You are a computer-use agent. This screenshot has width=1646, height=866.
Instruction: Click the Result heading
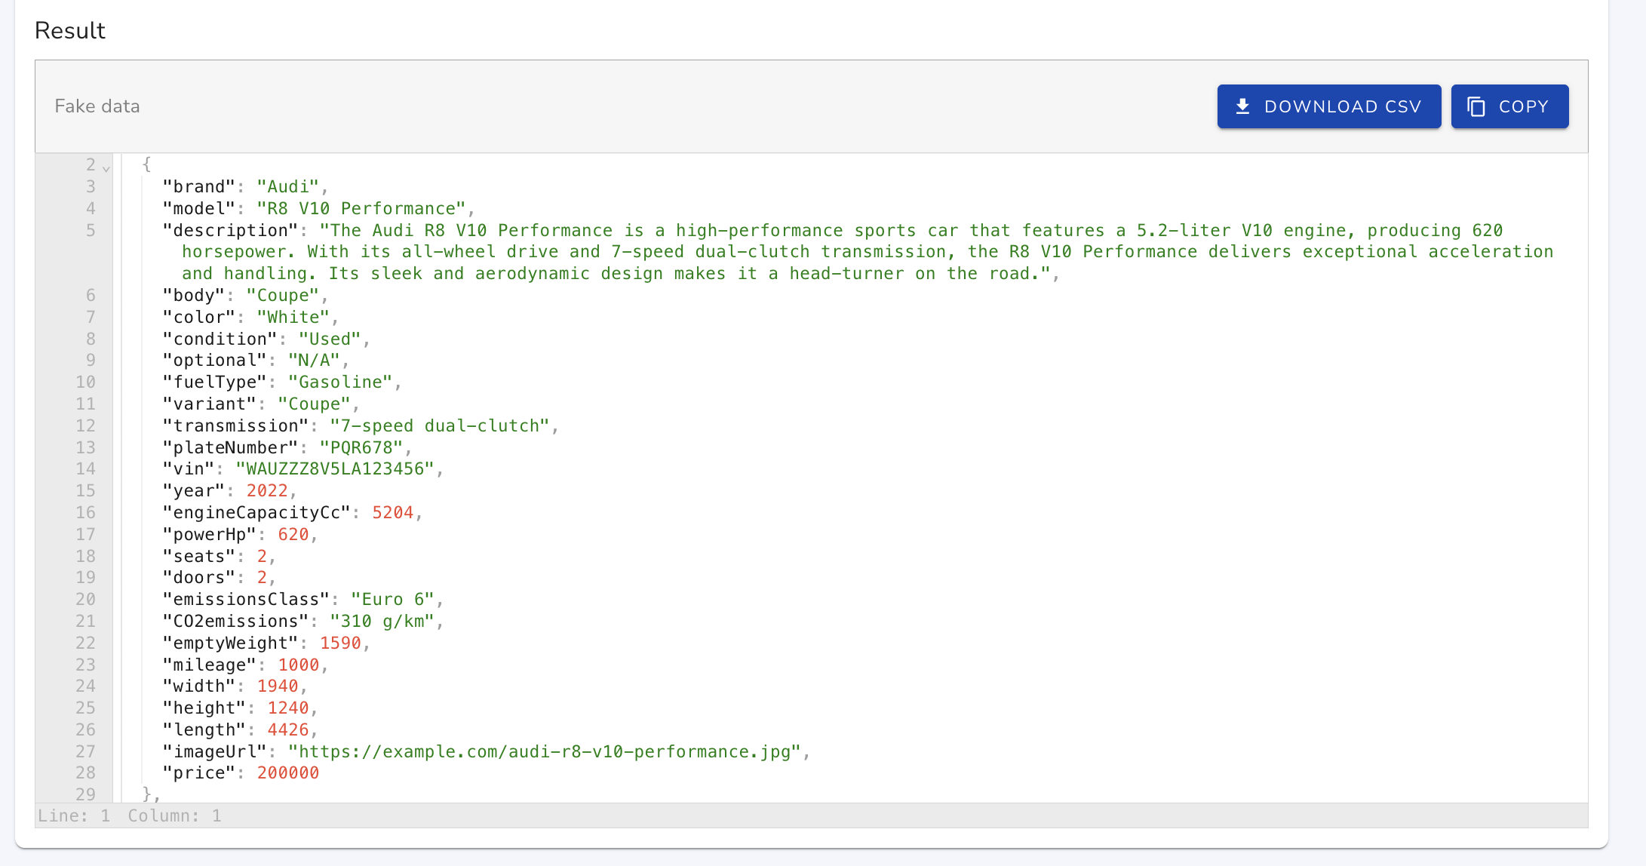click(x=69, y=30)
